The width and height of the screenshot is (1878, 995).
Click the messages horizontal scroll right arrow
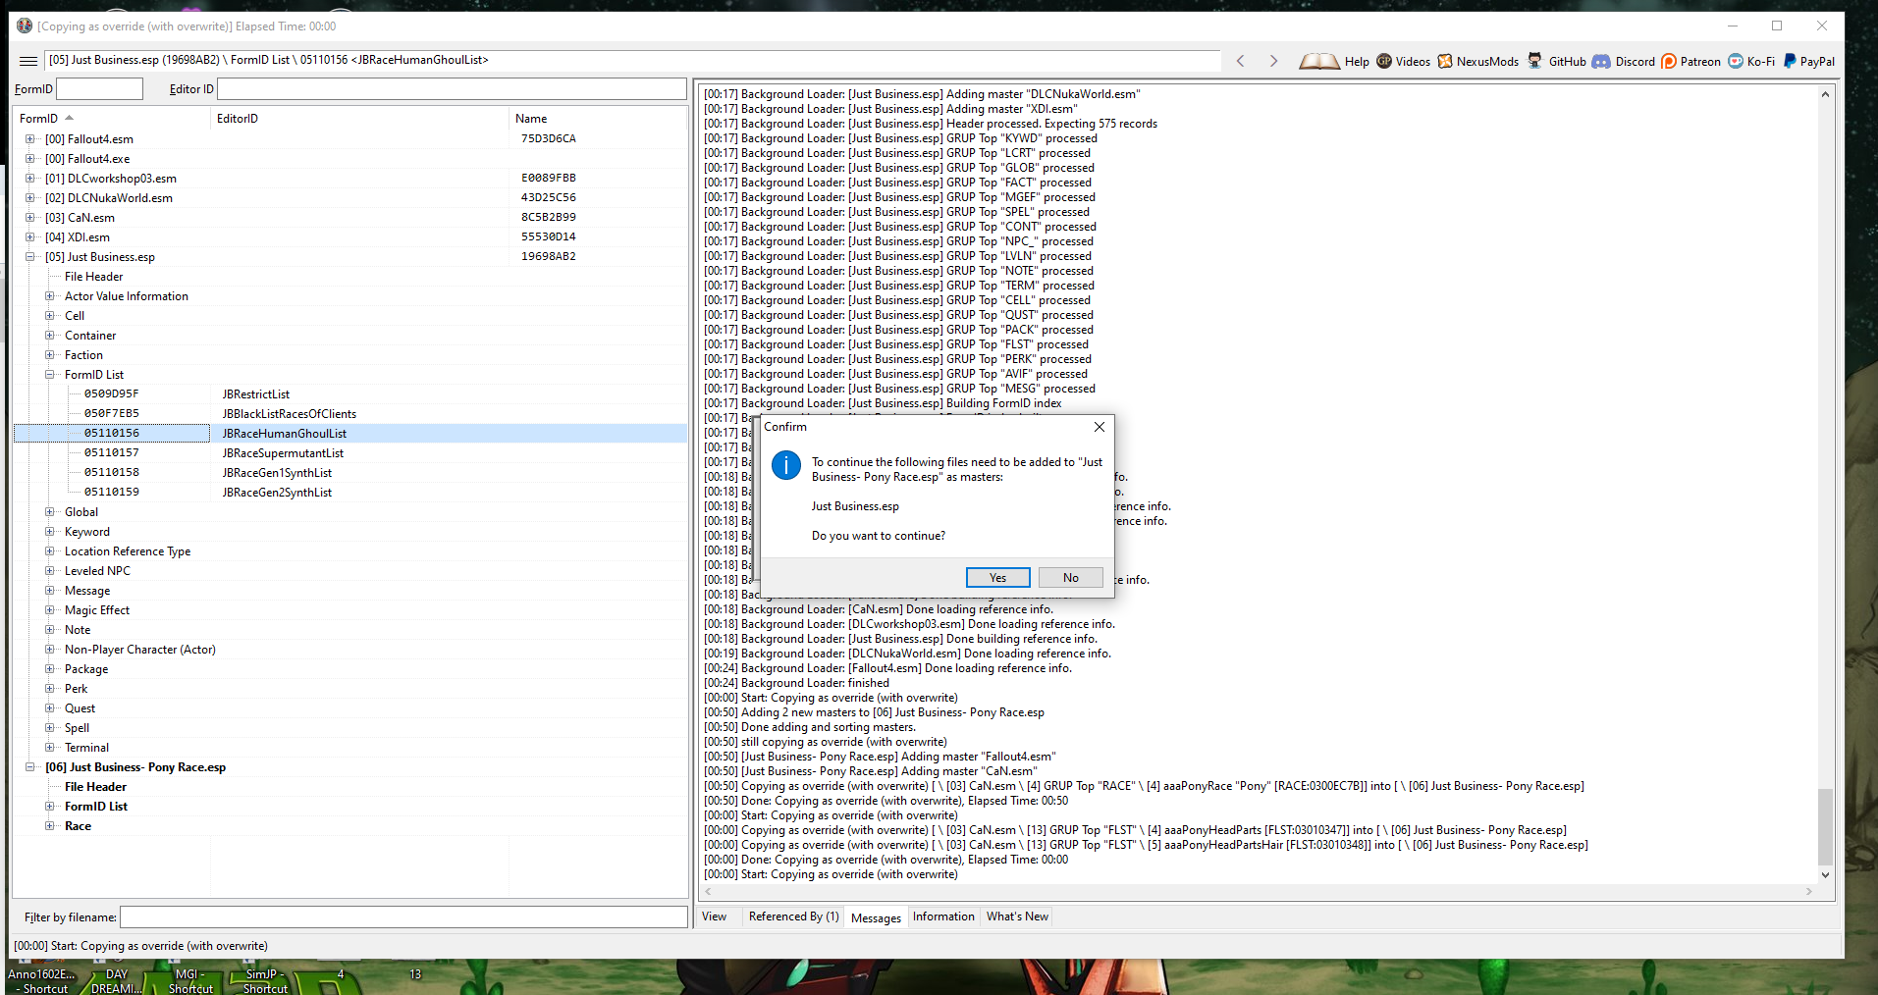tap(1809, 892)
